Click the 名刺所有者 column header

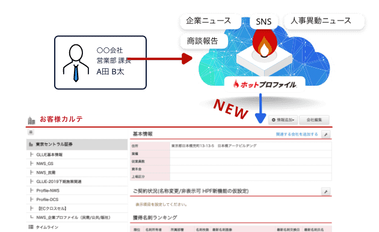point(153,230)
